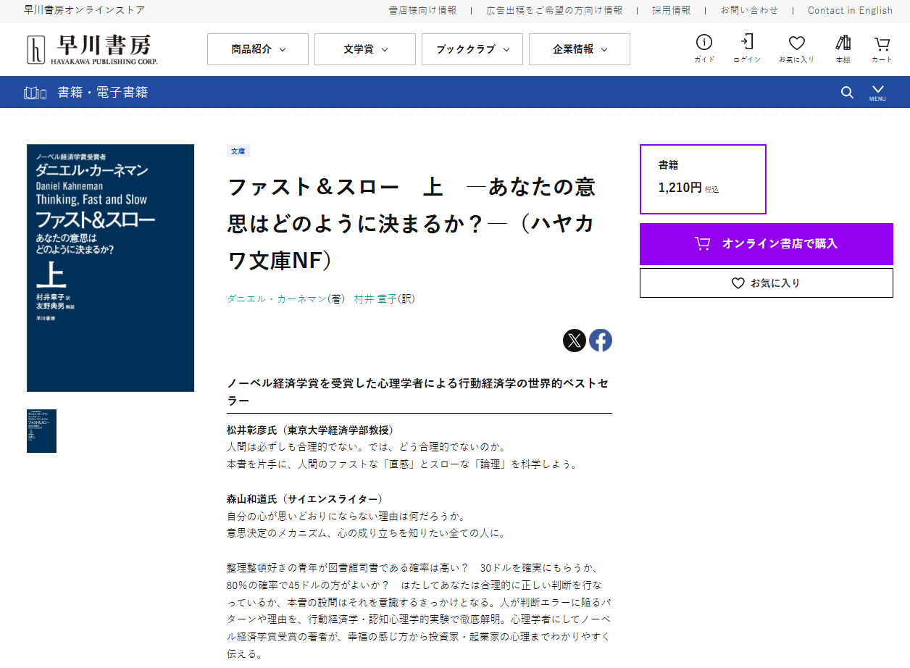
Task: Click the オンライン書店で購入 purchase button
Action: pyautogui.click(x=767, y=244)
